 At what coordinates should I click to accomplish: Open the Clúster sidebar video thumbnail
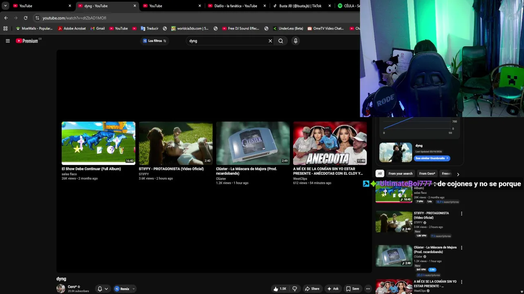click(394, 256)
